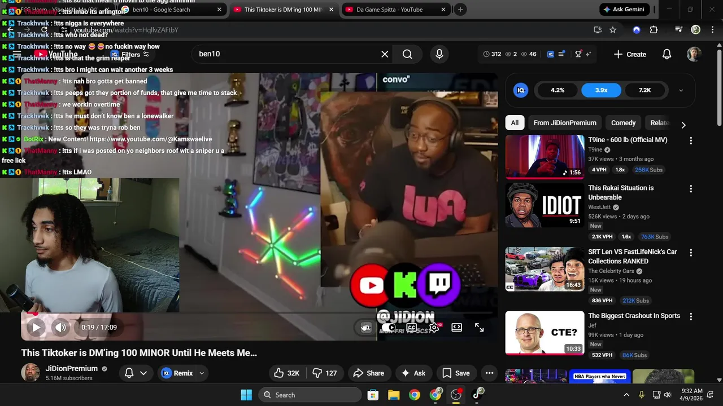The image size is (723, 406).
Task: Save the video to playlist
Action: tap(456, 373)
